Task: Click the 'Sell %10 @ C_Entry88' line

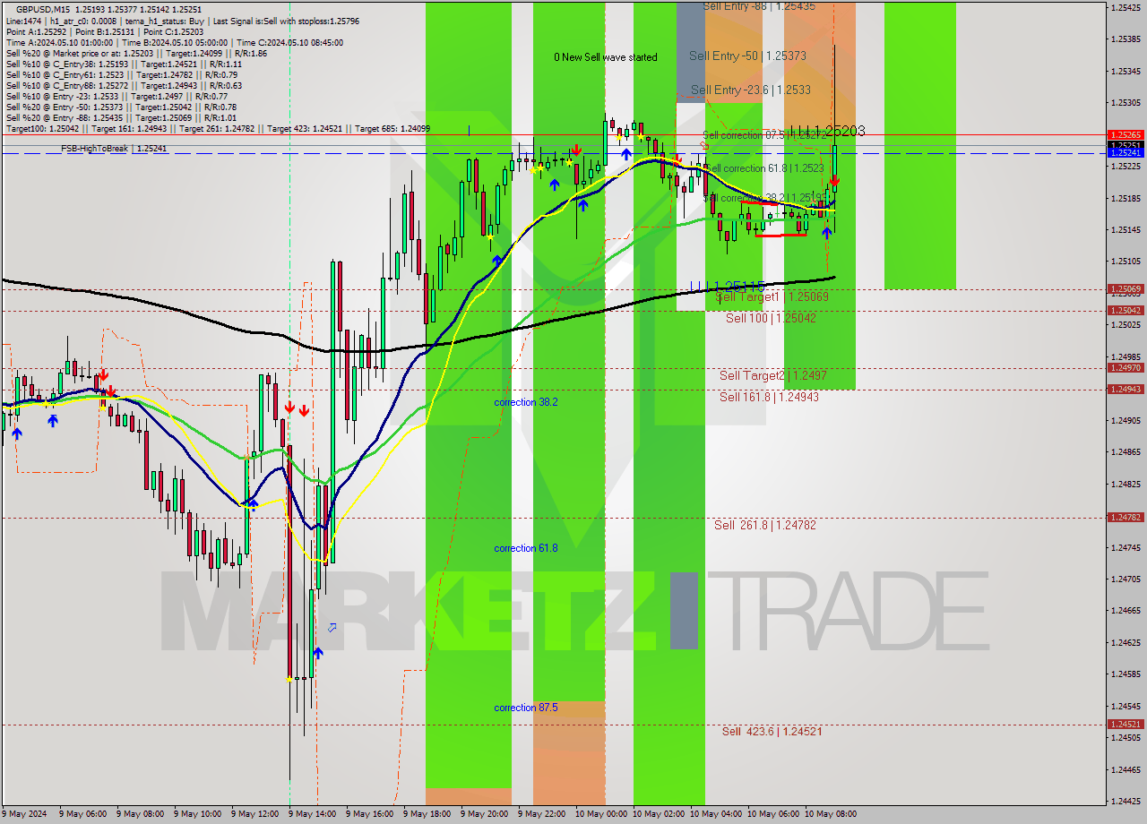Action: pos(125,86)
